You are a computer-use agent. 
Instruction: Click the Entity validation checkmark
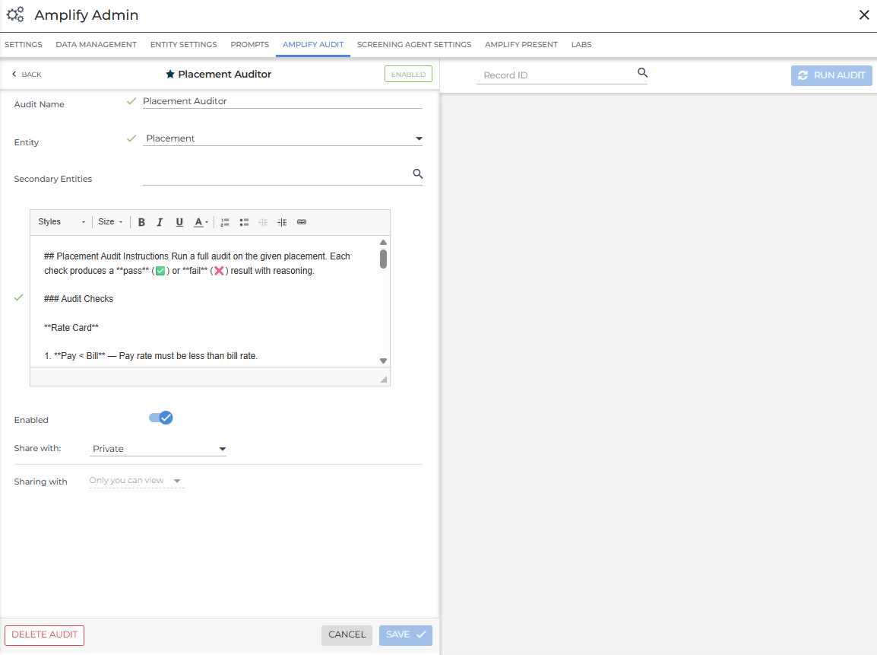tap(131, 138)
